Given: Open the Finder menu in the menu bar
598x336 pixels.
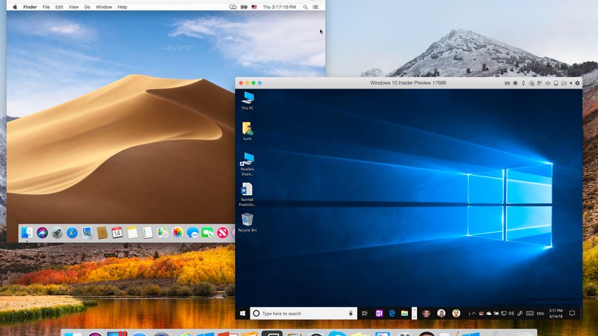Looking at the screenshot, I should pyautogui.click(x=30, y=7).
